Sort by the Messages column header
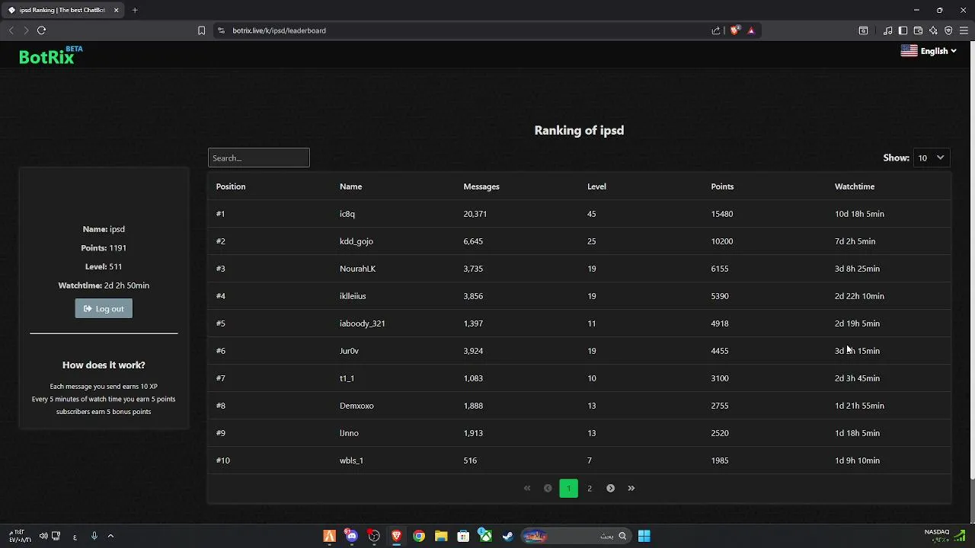Screen dimensions: 975x548 tap(481, 186)
